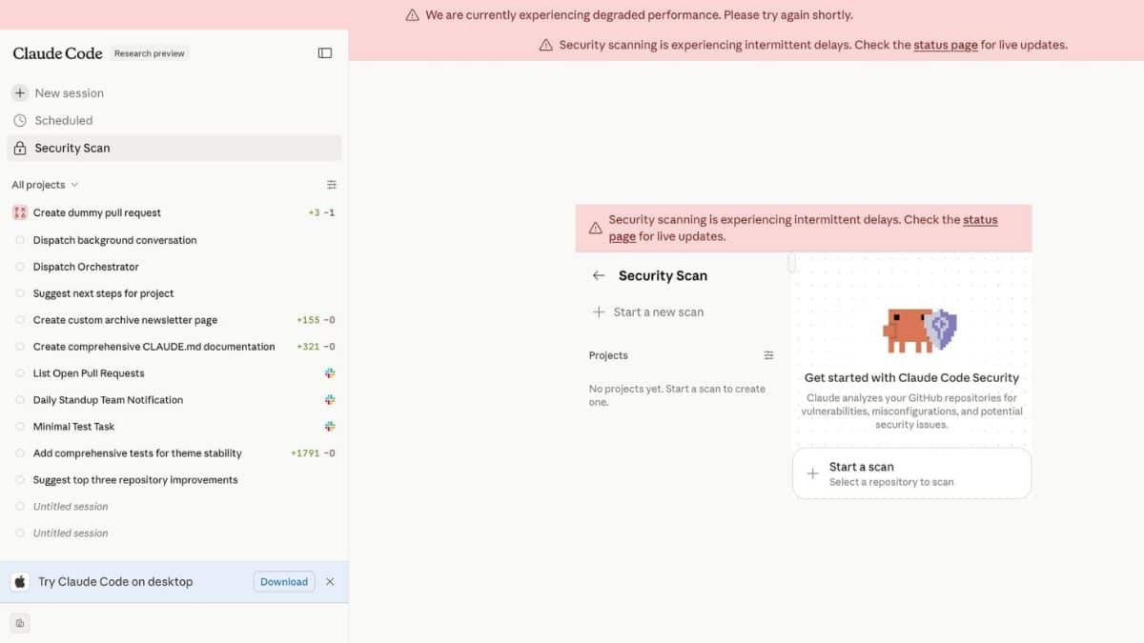Image resolution: width=1144 pixels, height=643 pixels.
Task: Click the plus icon beside New session
Action: pos(20,93)
